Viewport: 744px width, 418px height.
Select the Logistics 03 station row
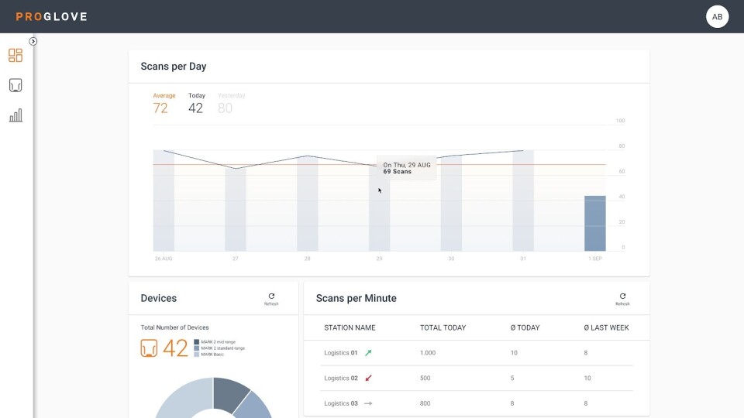tap(341, 403)
